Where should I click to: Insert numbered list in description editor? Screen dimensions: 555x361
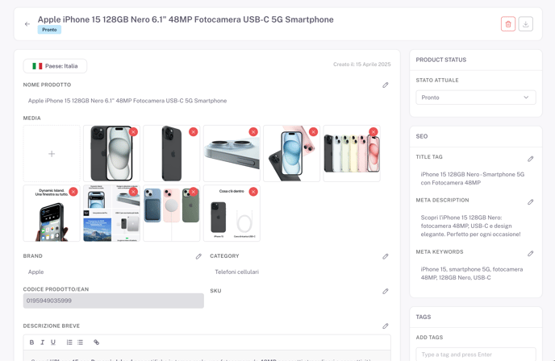[69, 342]
